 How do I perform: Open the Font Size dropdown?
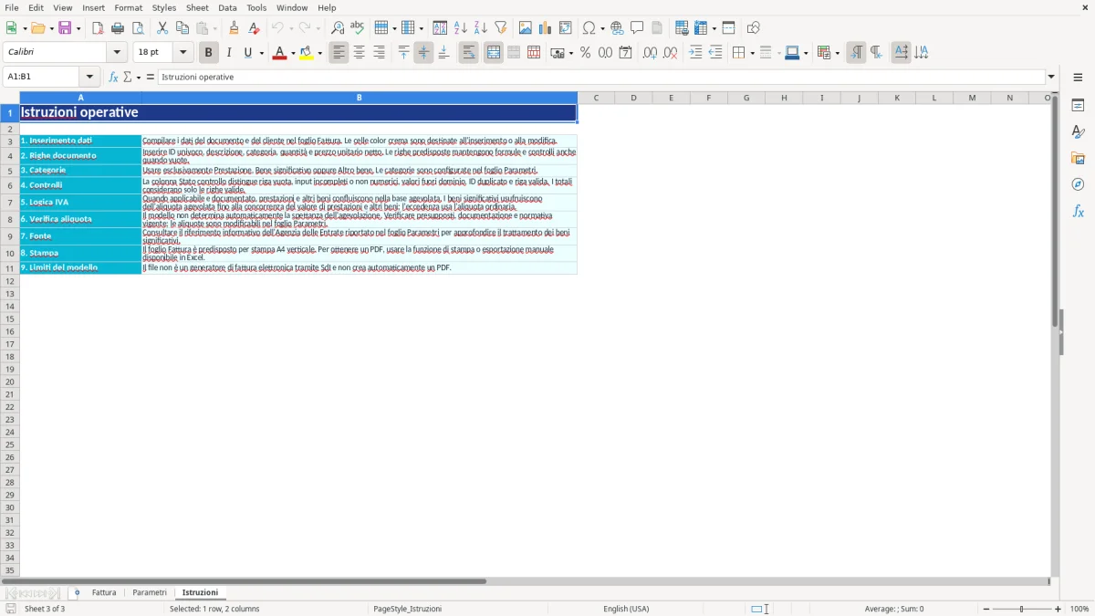tap(183, 53)
